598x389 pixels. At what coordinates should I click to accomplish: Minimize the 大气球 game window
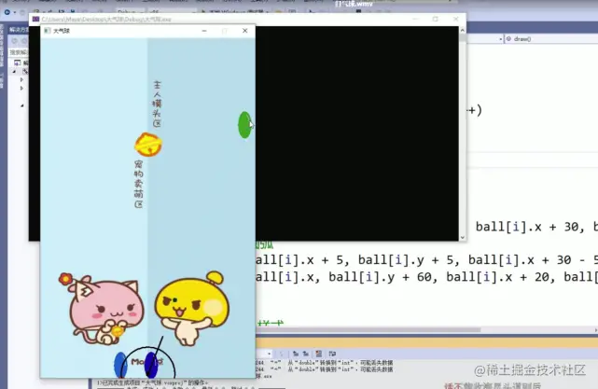click(204, 31)
